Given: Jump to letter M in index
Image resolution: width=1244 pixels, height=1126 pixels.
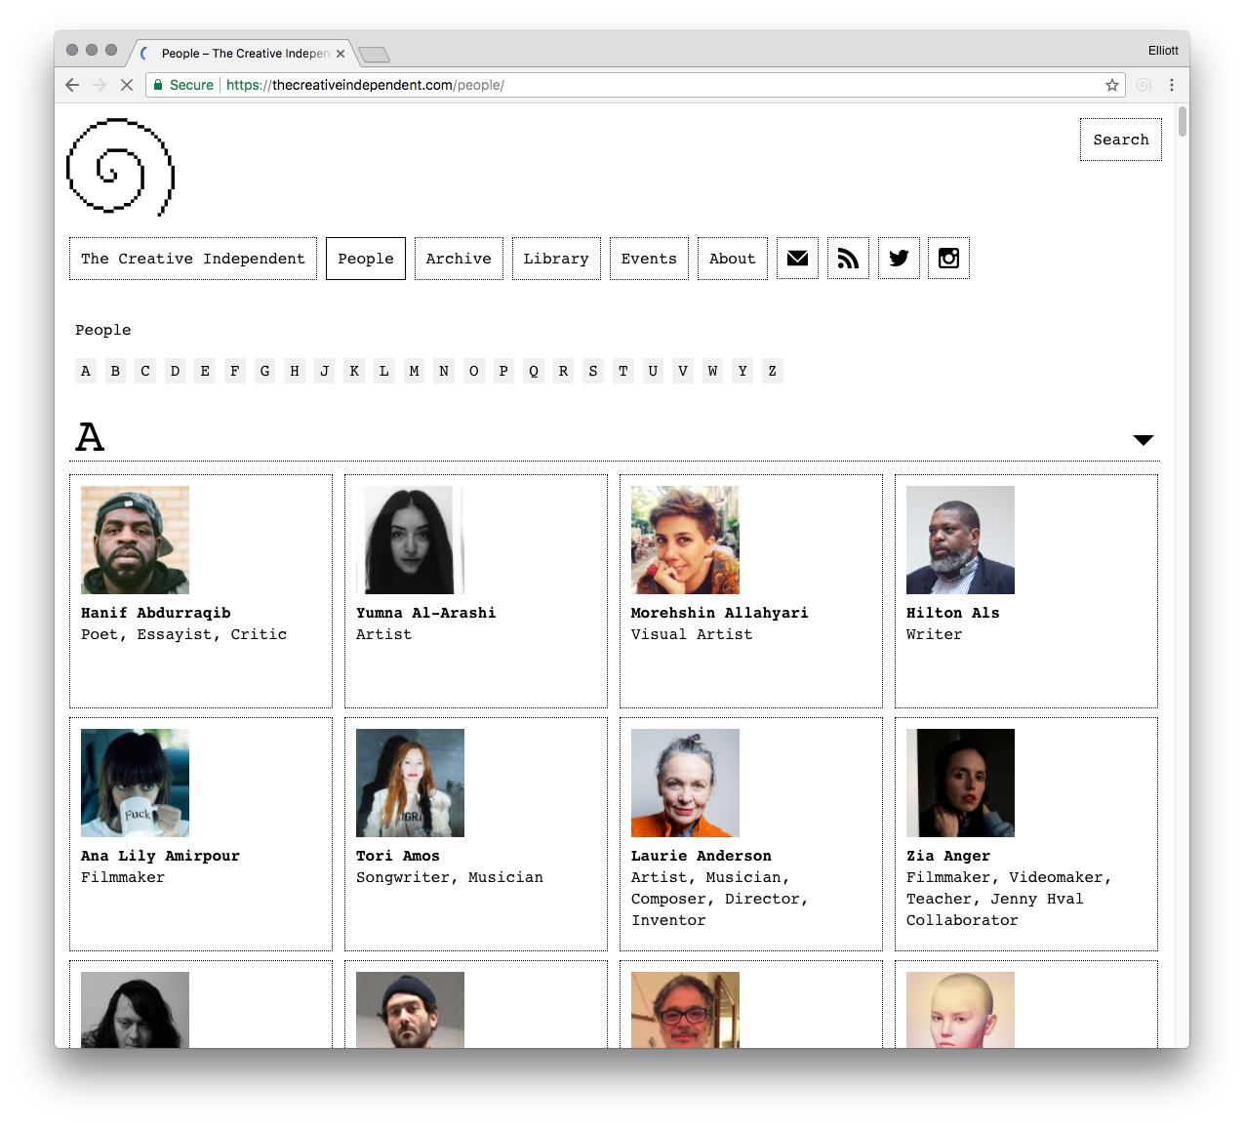Looking at the screenshot, I should [415, 371].
